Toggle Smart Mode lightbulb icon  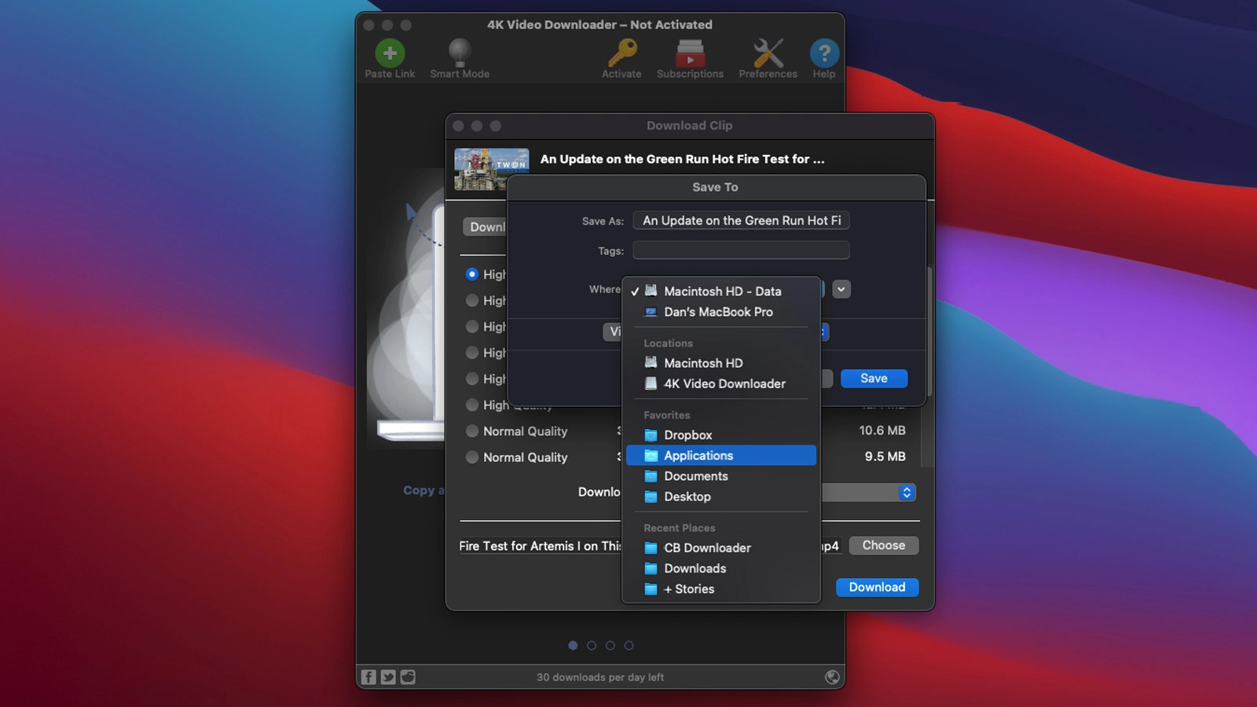pos(460,53)
